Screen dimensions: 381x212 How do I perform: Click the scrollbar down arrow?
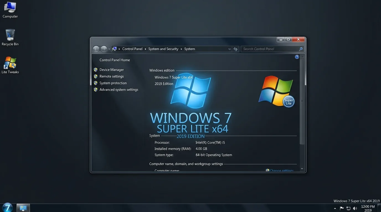[x=302, y=169]
